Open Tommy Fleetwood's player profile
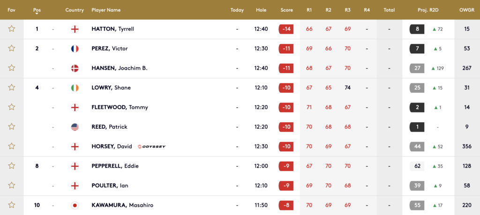480x215 pixels. [120, 107]
